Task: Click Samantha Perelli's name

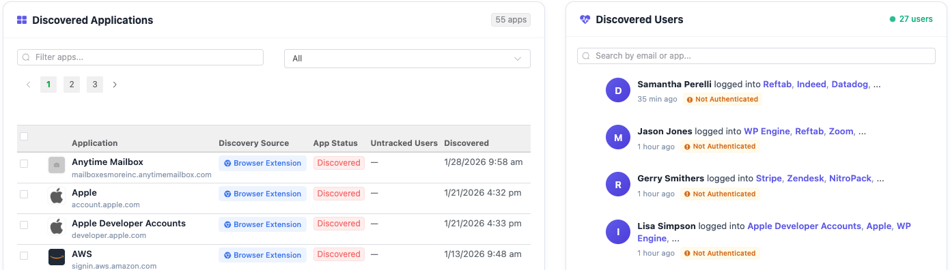Action: point(674,85)
